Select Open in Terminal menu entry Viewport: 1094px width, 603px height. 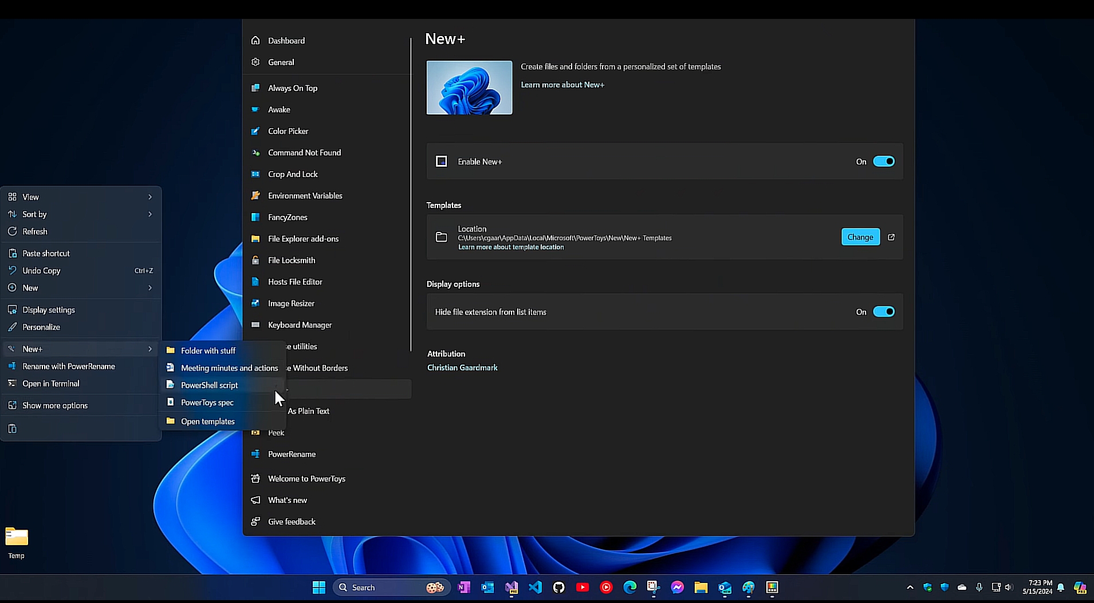(81, 384)
